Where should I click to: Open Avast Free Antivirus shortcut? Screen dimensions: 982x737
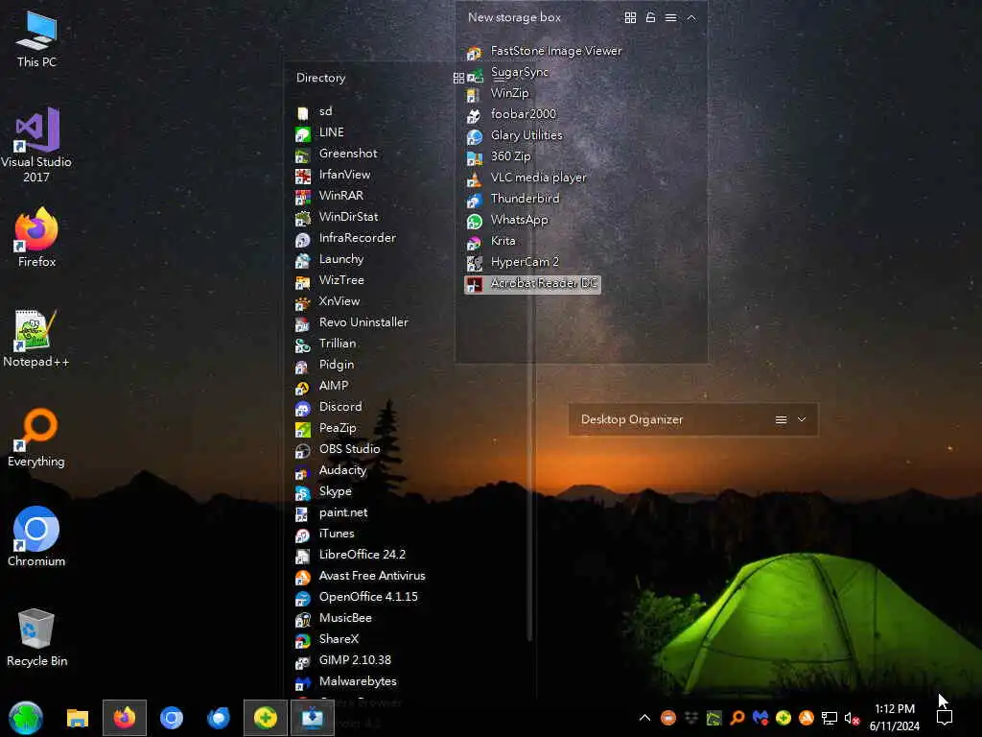point(361,577)
